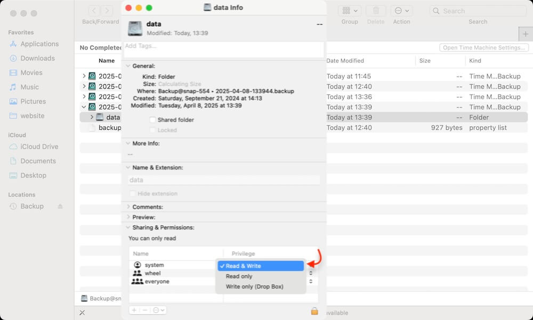Click the Delete trash icon in the toolbar
Screen dimensions: 533x320
[x=376, y=11]
